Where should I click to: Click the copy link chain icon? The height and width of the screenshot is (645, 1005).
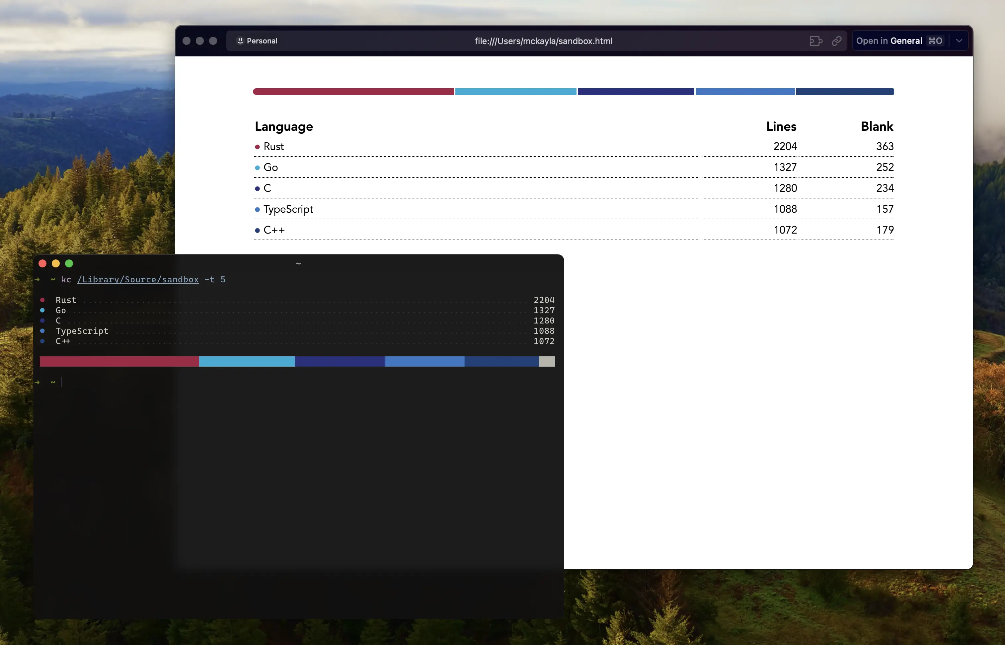(x=836, y=41)
